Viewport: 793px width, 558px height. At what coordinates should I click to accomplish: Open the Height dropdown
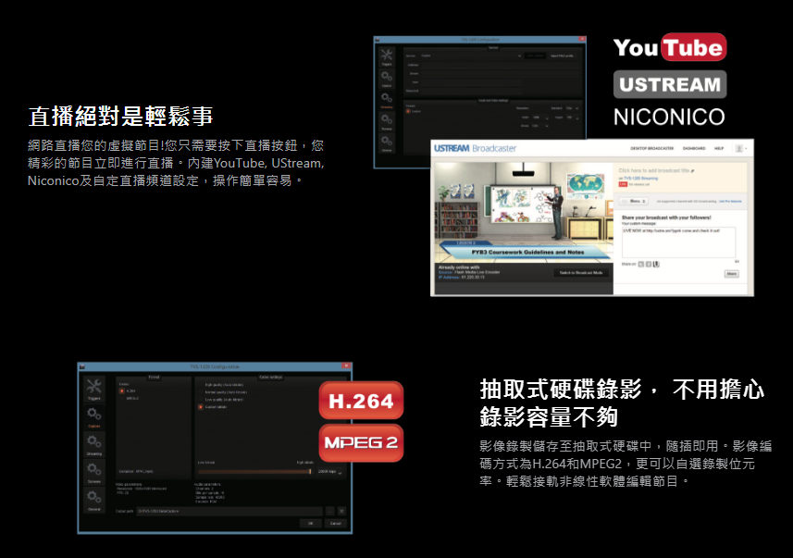click(572, 118)
